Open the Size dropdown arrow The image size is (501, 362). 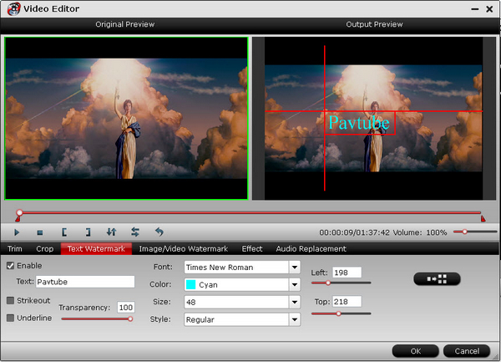point(295,302)
